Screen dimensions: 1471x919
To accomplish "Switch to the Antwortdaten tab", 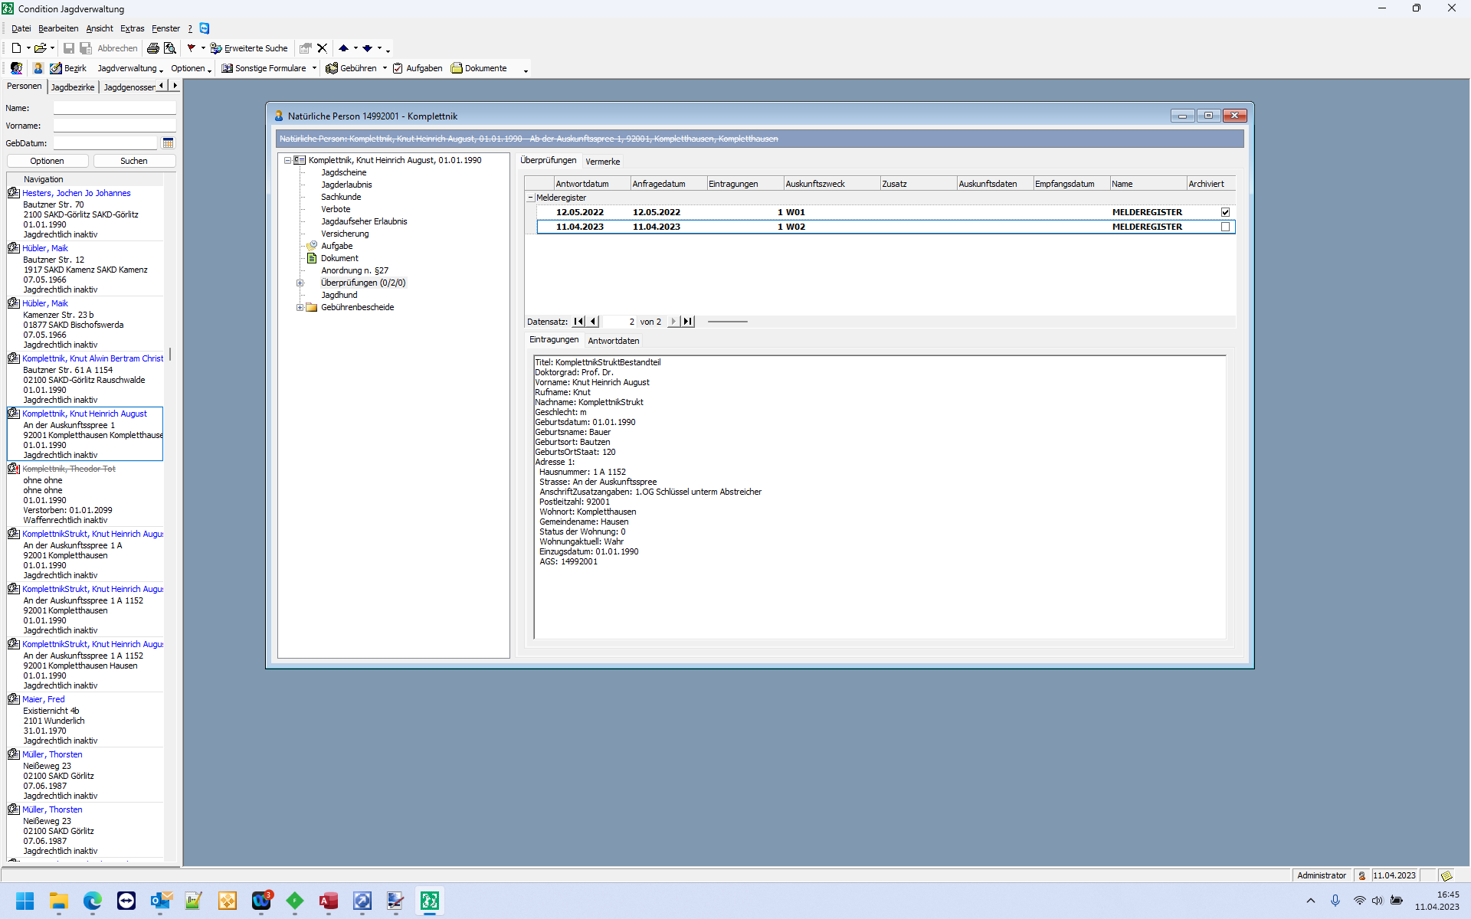I will coord(613,341).
